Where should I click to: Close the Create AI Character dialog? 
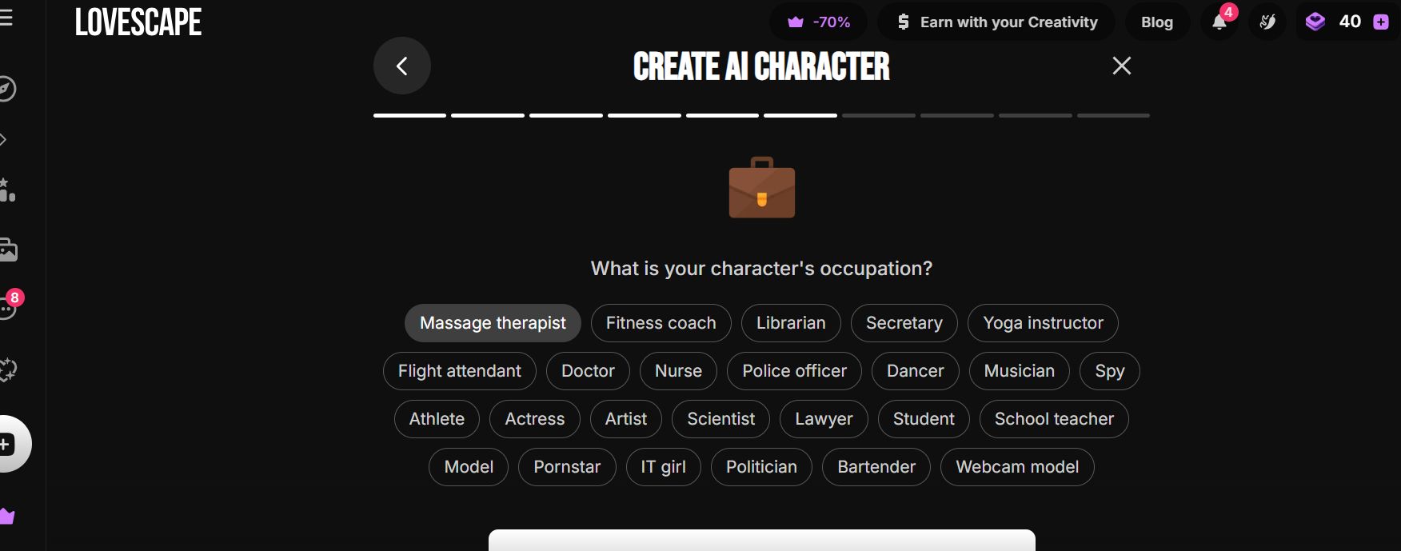1121,66
